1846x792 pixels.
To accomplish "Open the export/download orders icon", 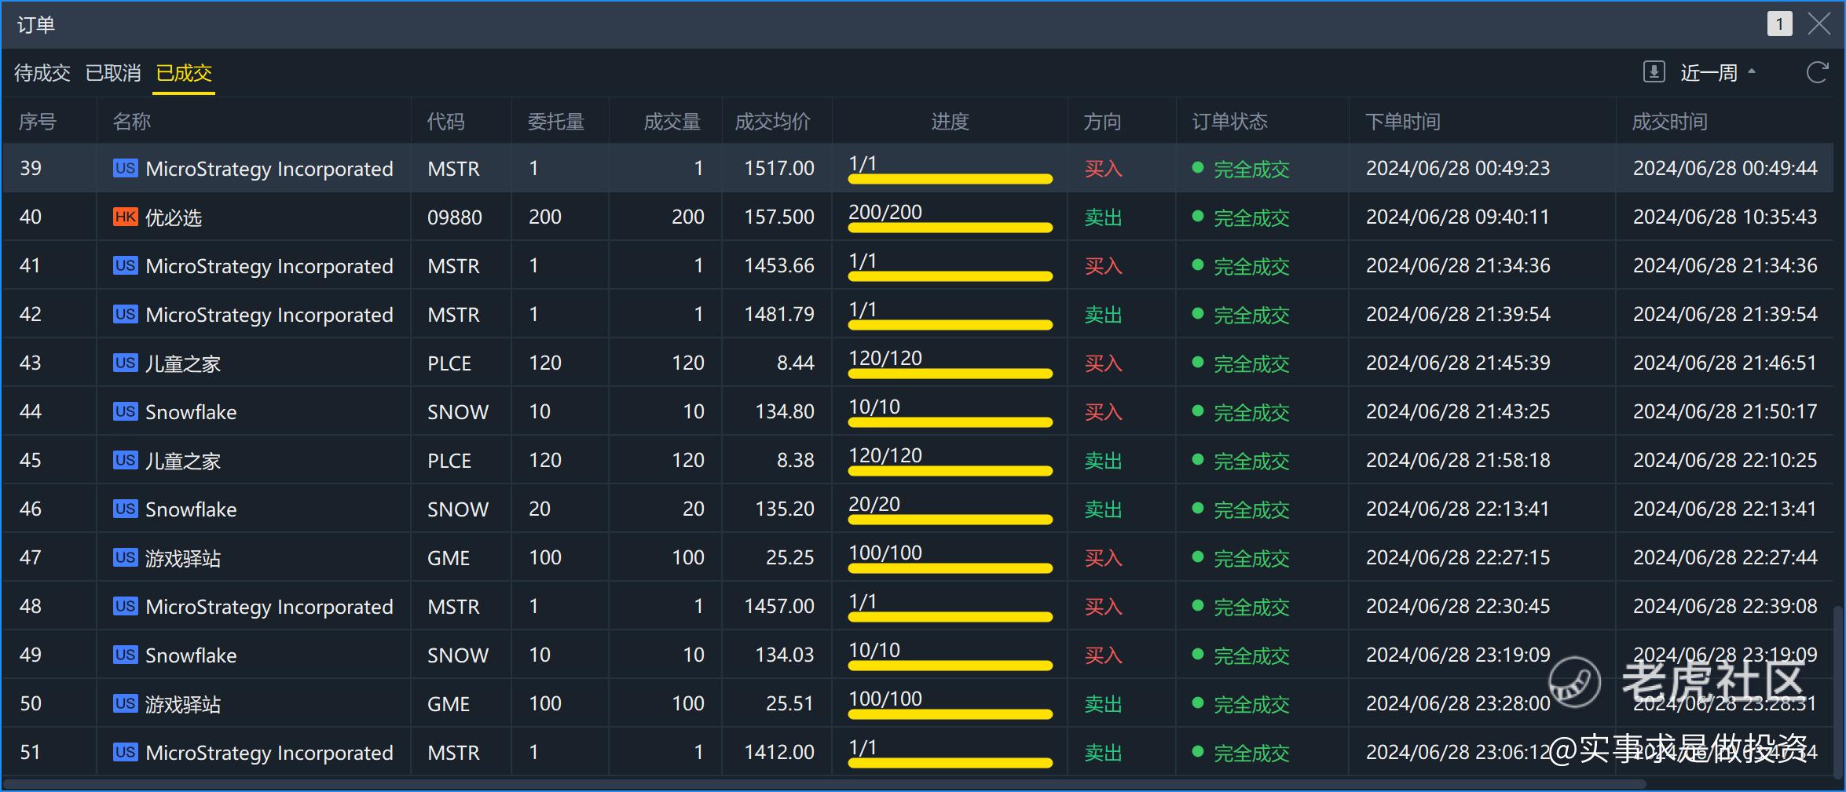I will [1654, 72].
